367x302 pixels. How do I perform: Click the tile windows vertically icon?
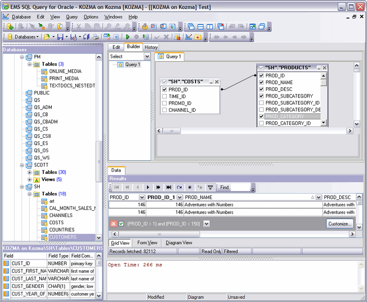click(x=210, y=27)
